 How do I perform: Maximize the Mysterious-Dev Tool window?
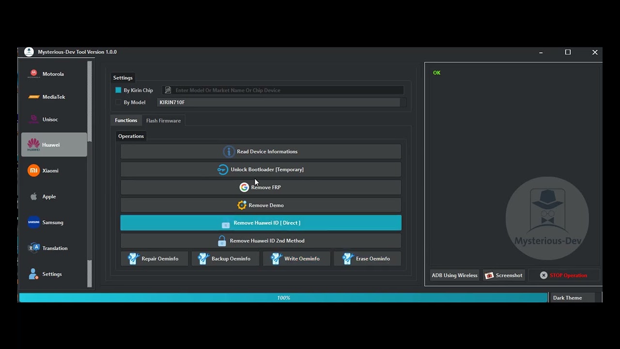click(568, 52)
